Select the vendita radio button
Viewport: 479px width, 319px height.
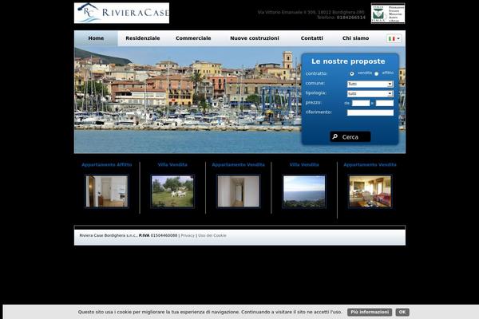[352, 73]
